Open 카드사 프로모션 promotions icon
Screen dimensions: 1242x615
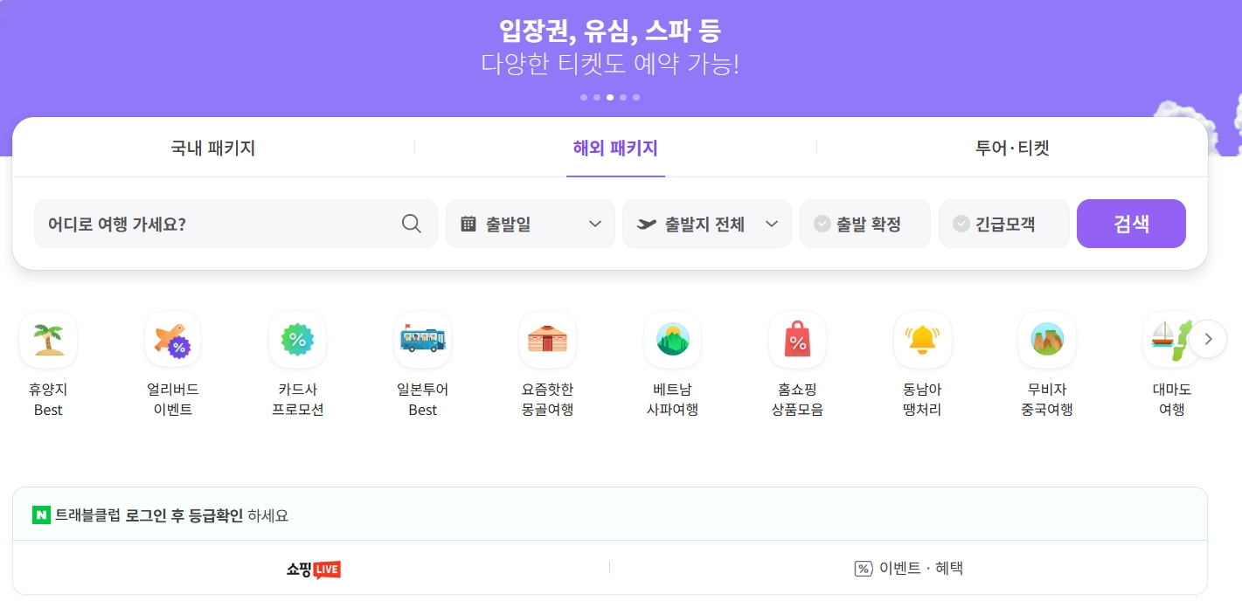297,340
